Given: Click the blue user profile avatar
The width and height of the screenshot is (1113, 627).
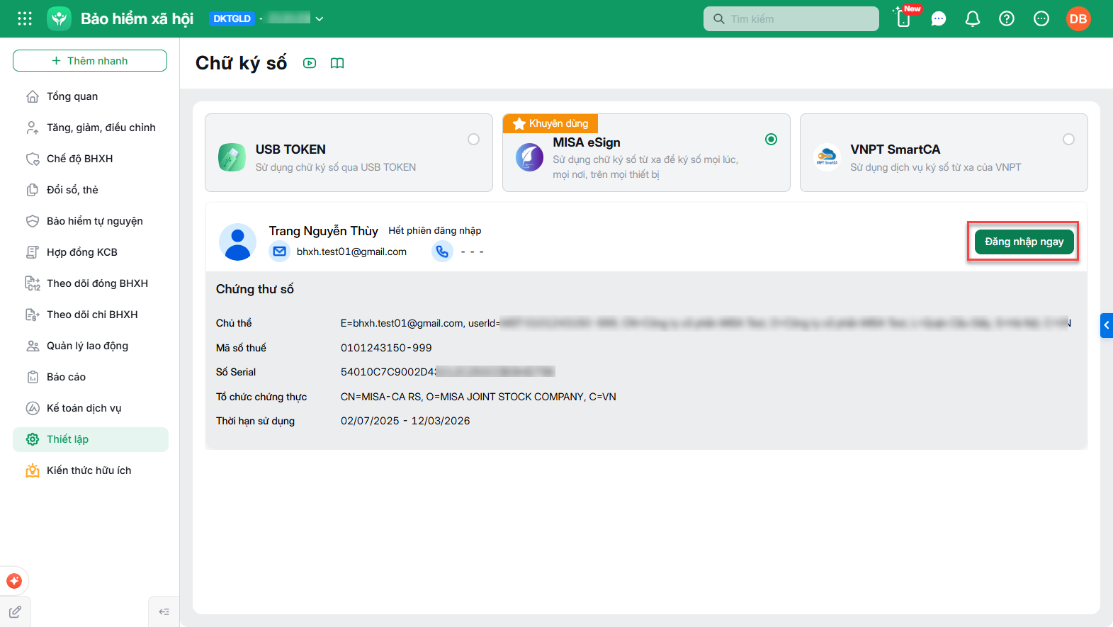Looking at the screenshot, I should pyautogui.click(x=237, y=242).
